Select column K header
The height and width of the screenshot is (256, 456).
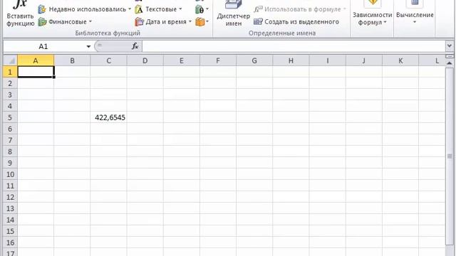click(400, 60)
